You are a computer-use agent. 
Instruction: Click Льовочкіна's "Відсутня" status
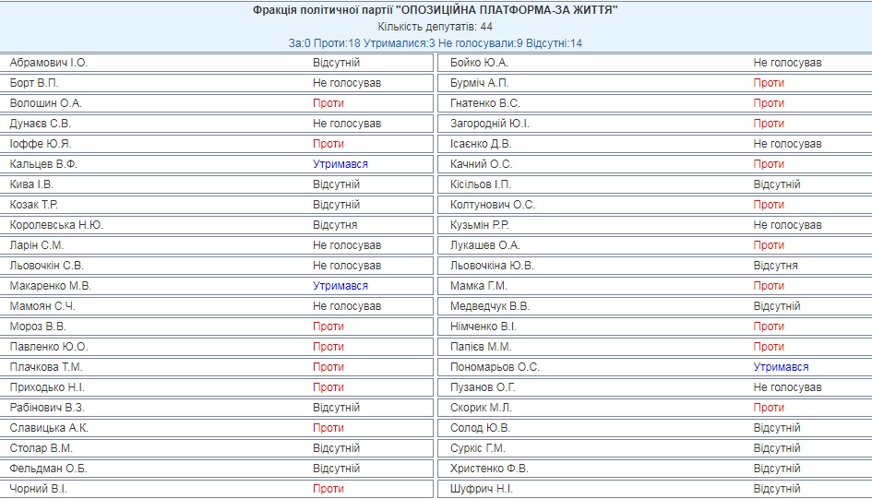pos(775,266)
